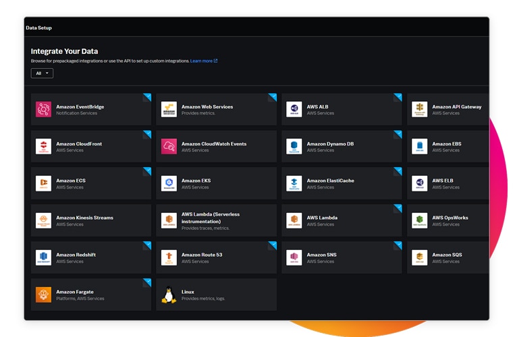The height and width of the screenshot is (337, 513).
Task: Click Platforms, AWS Services subtitle text
Action: coord(80,299)
